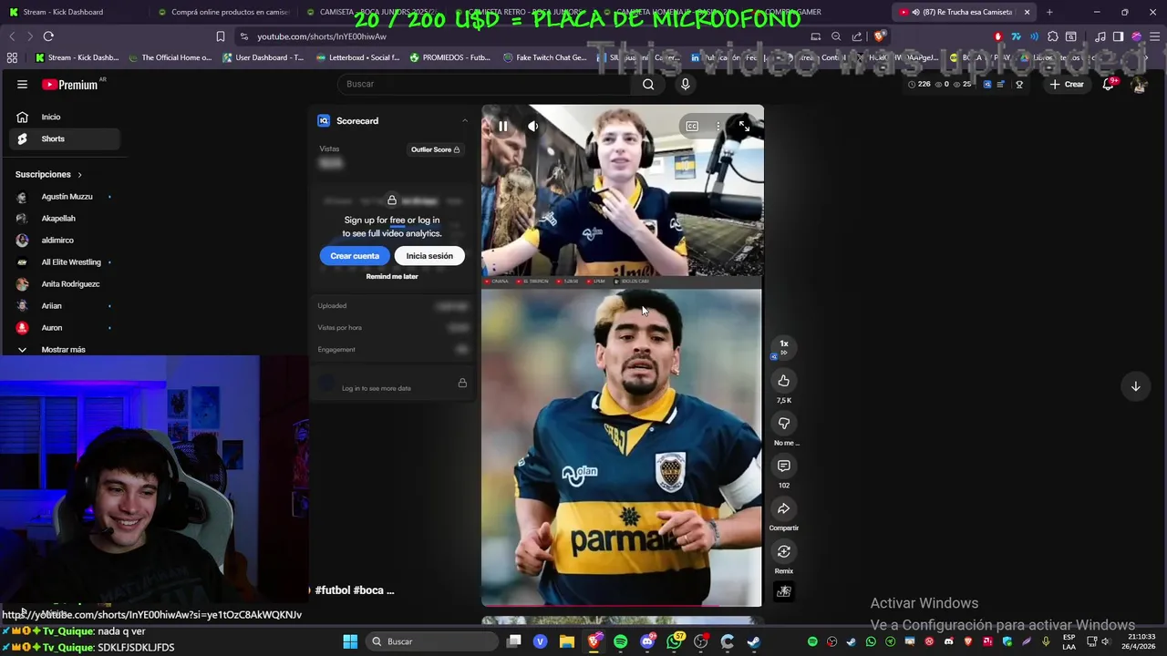Open the Windows Start menu
Viewport: 1167px width, 656px height.
[x=350, y=641]
